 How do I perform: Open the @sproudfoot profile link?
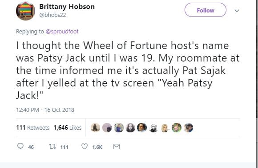(62, 31)
